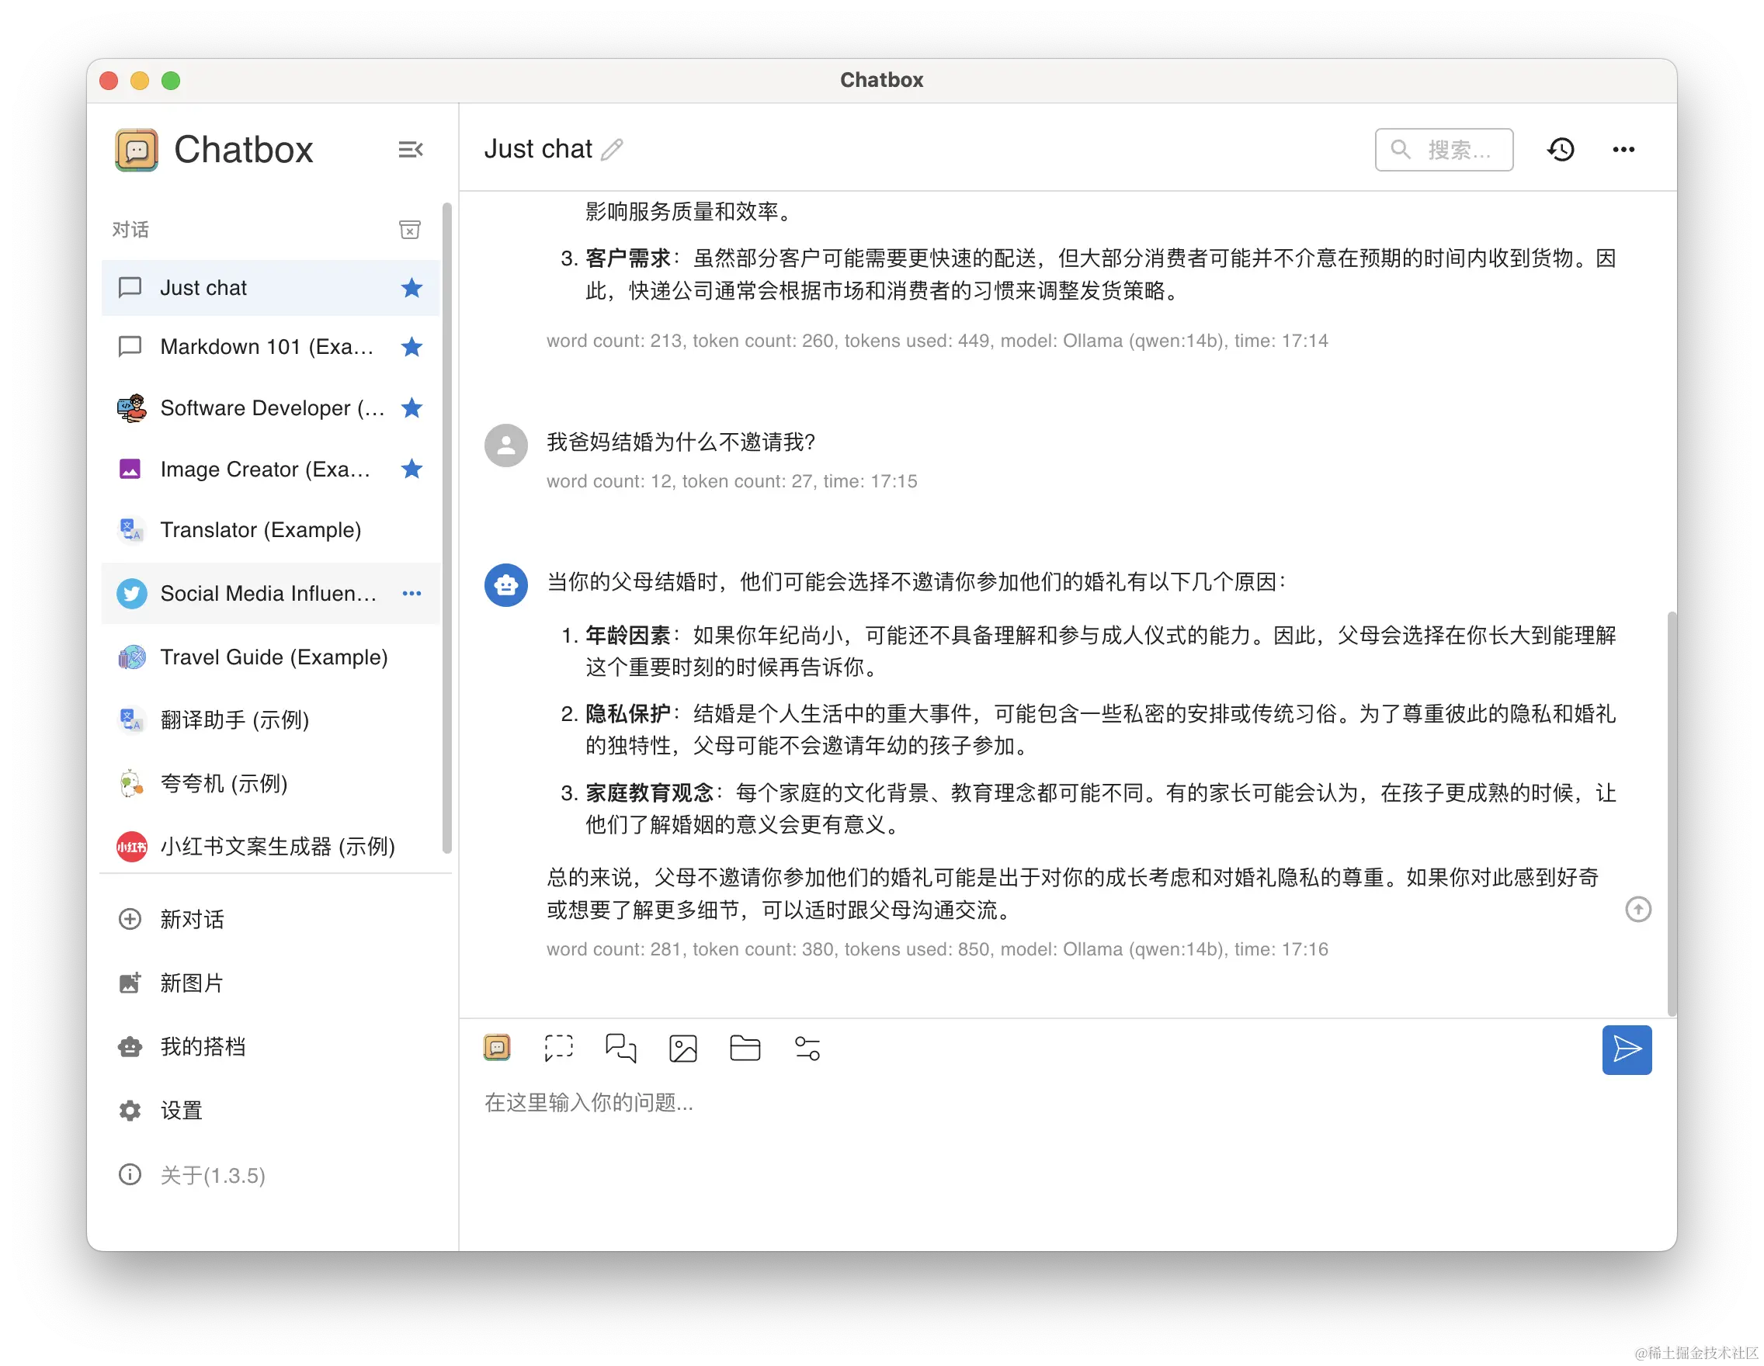Open the Travel Guide (Example) conversation
1764x1366 pixels.
click(x=273, y=657)
